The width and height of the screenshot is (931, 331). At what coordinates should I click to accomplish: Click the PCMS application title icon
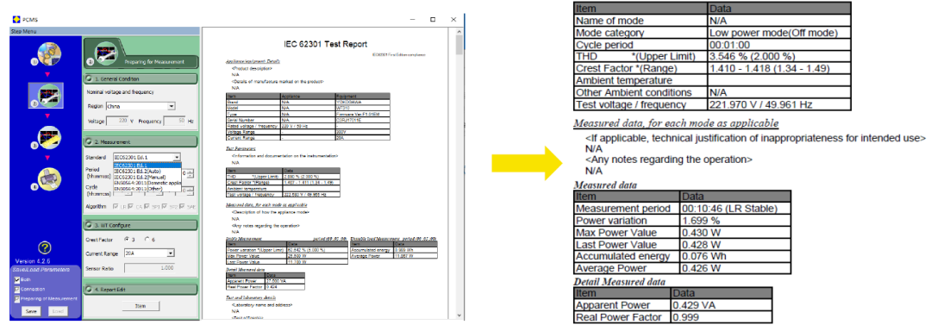pos(16,19)
